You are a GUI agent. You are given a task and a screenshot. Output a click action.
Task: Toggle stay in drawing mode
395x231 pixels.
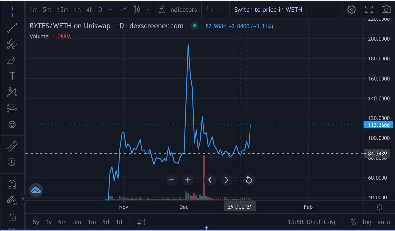12,200
